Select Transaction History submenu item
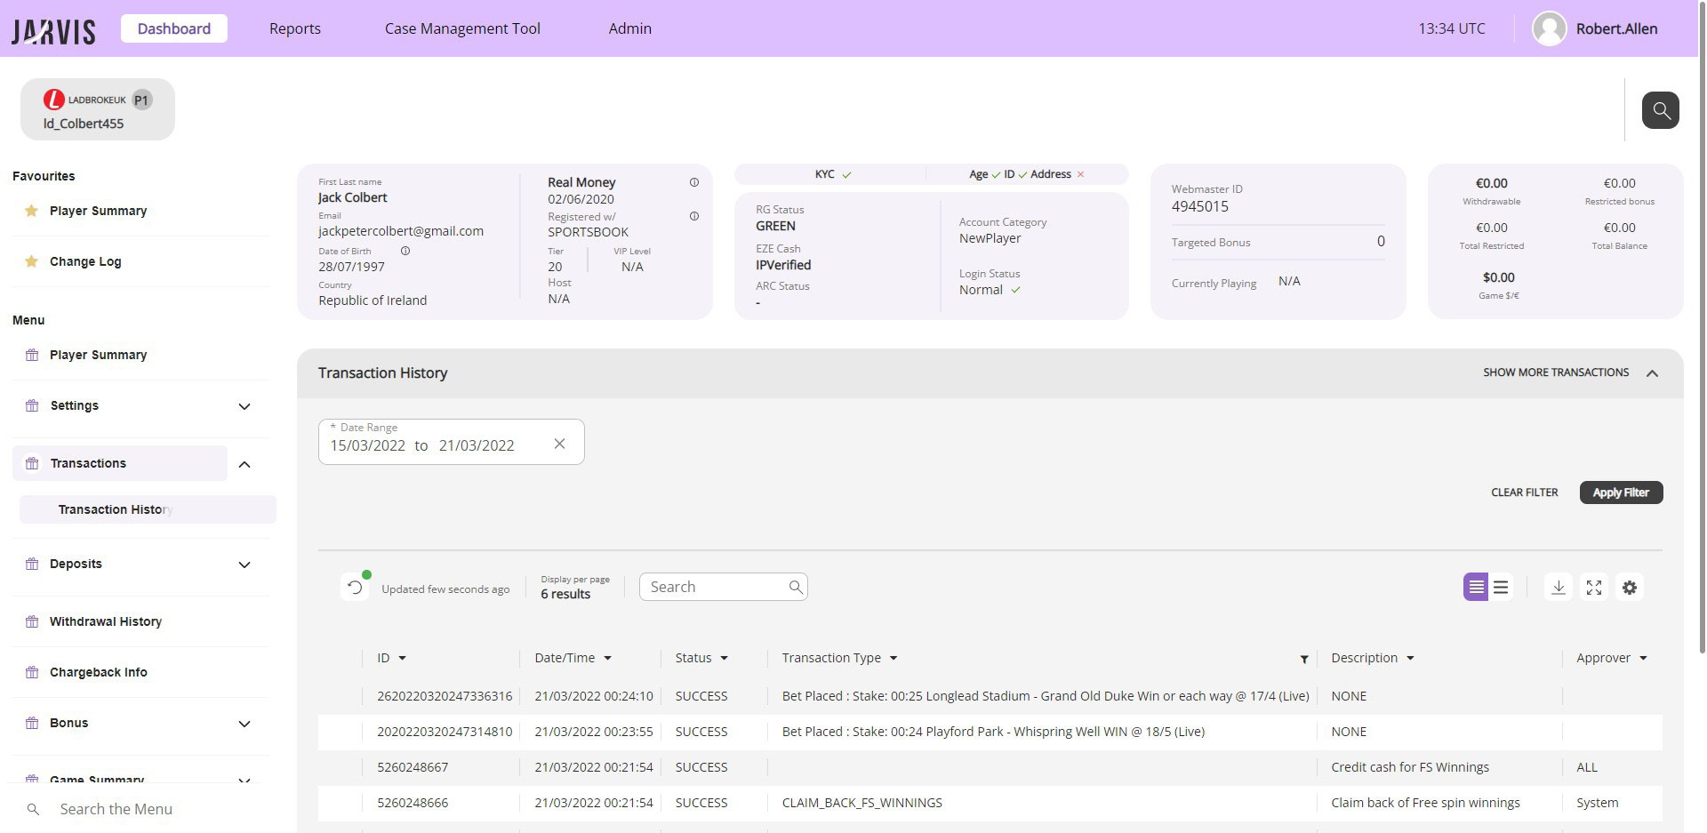The width and height of the screenshot is (1707, 833). point(148,509)
